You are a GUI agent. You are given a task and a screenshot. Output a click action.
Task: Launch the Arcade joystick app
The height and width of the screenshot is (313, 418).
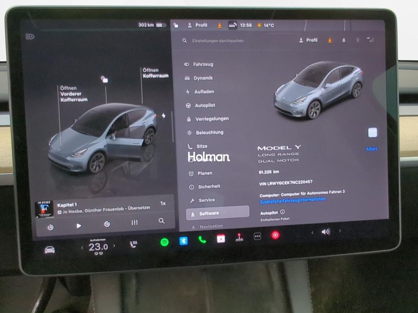(x=239, y=238)
